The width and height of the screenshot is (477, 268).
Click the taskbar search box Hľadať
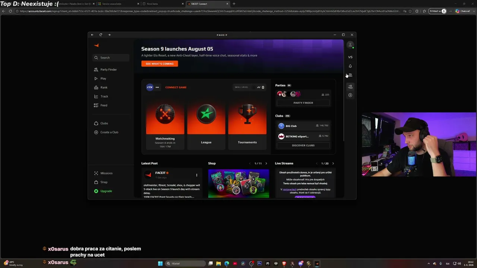pyautogui.click(x=185, y=264)
